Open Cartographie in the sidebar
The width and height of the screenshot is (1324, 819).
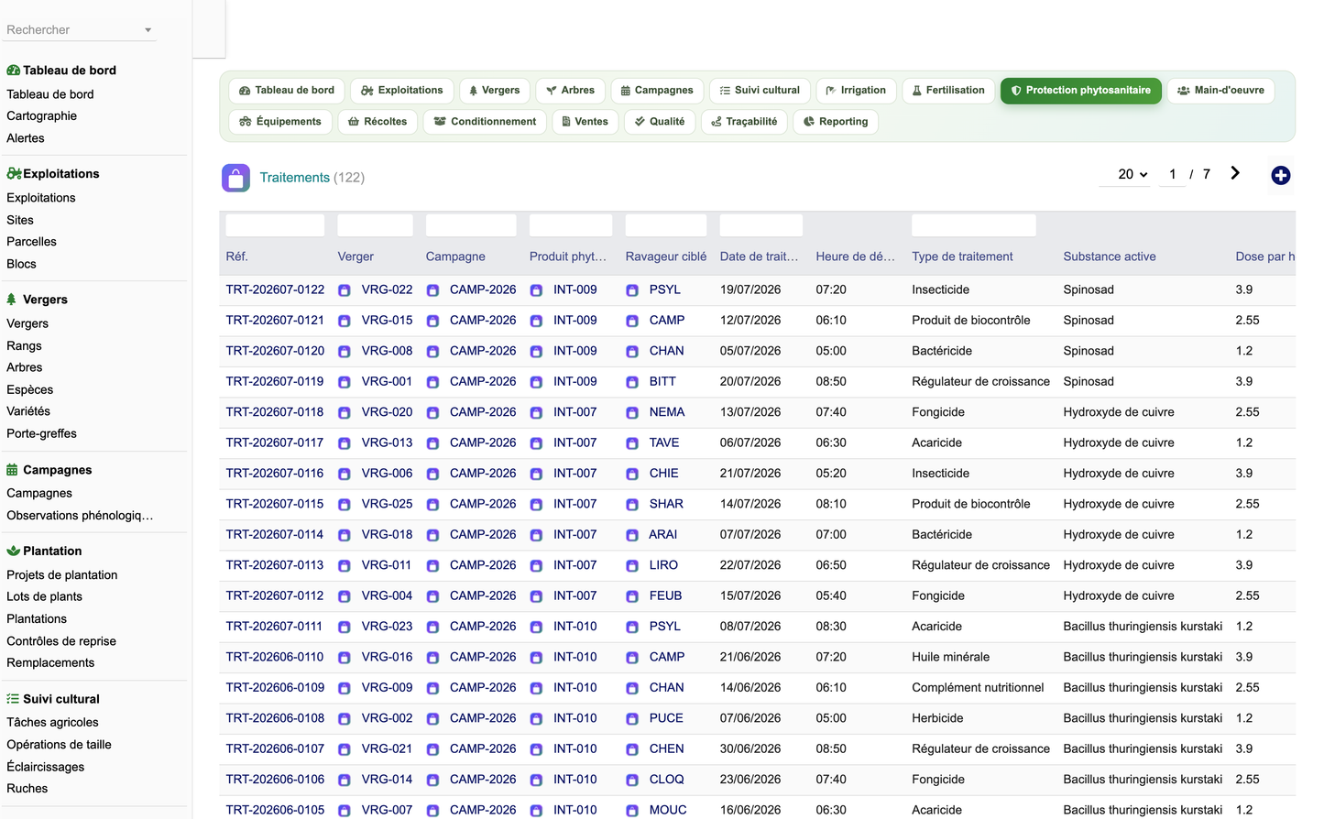(42, 116)
